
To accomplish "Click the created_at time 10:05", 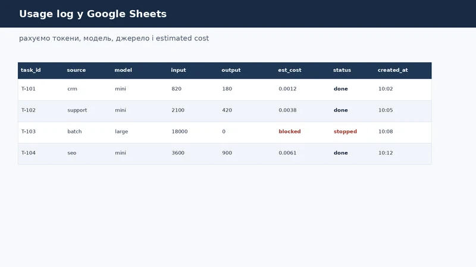I will click(x=386, y=110).
